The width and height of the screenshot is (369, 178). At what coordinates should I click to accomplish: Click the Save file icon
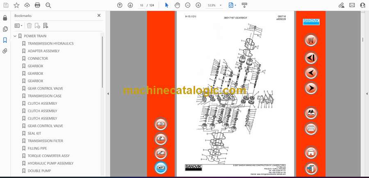[x=6, y=5]
